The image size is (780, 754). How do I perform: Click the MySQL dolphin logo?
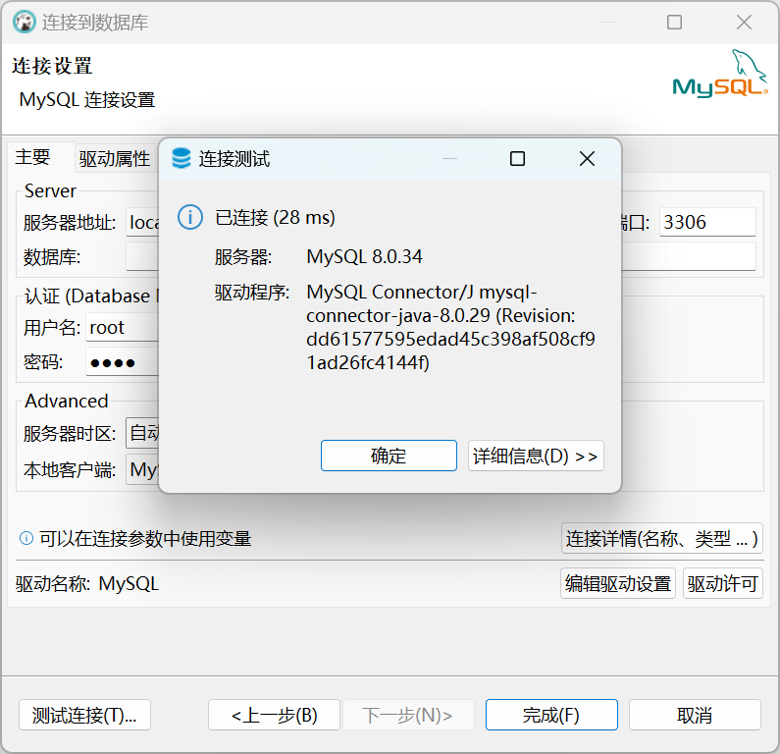[x=720, y=74]
